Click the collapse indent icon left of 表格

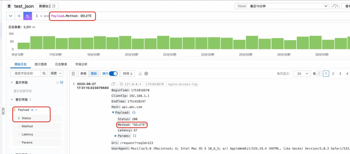pyautogui.click(x=73, y=74)
